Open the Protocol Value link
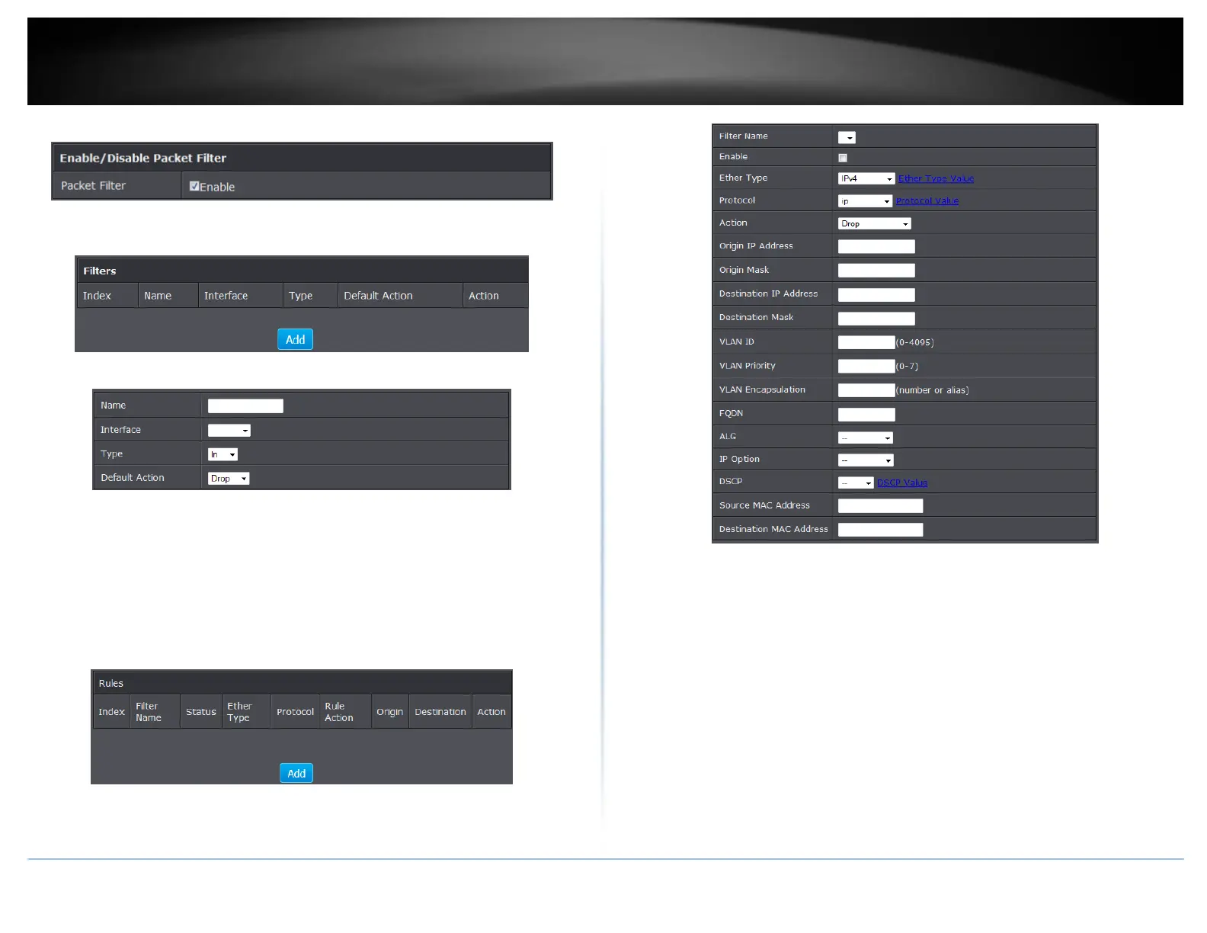Image resolution: width=1207 pixels, height=933 pixels. (x=927, y=201)
